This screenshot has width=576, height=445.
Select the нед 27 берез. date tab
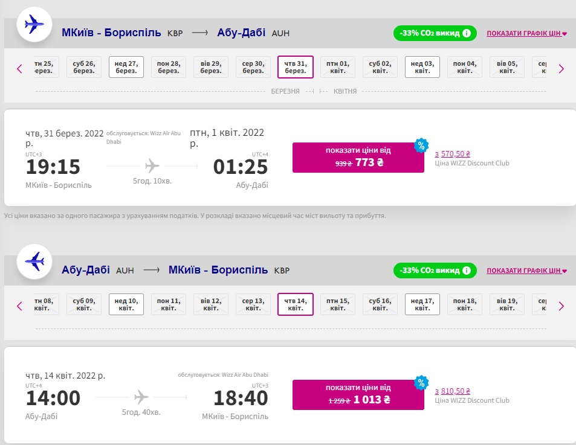tap(126, 67)
